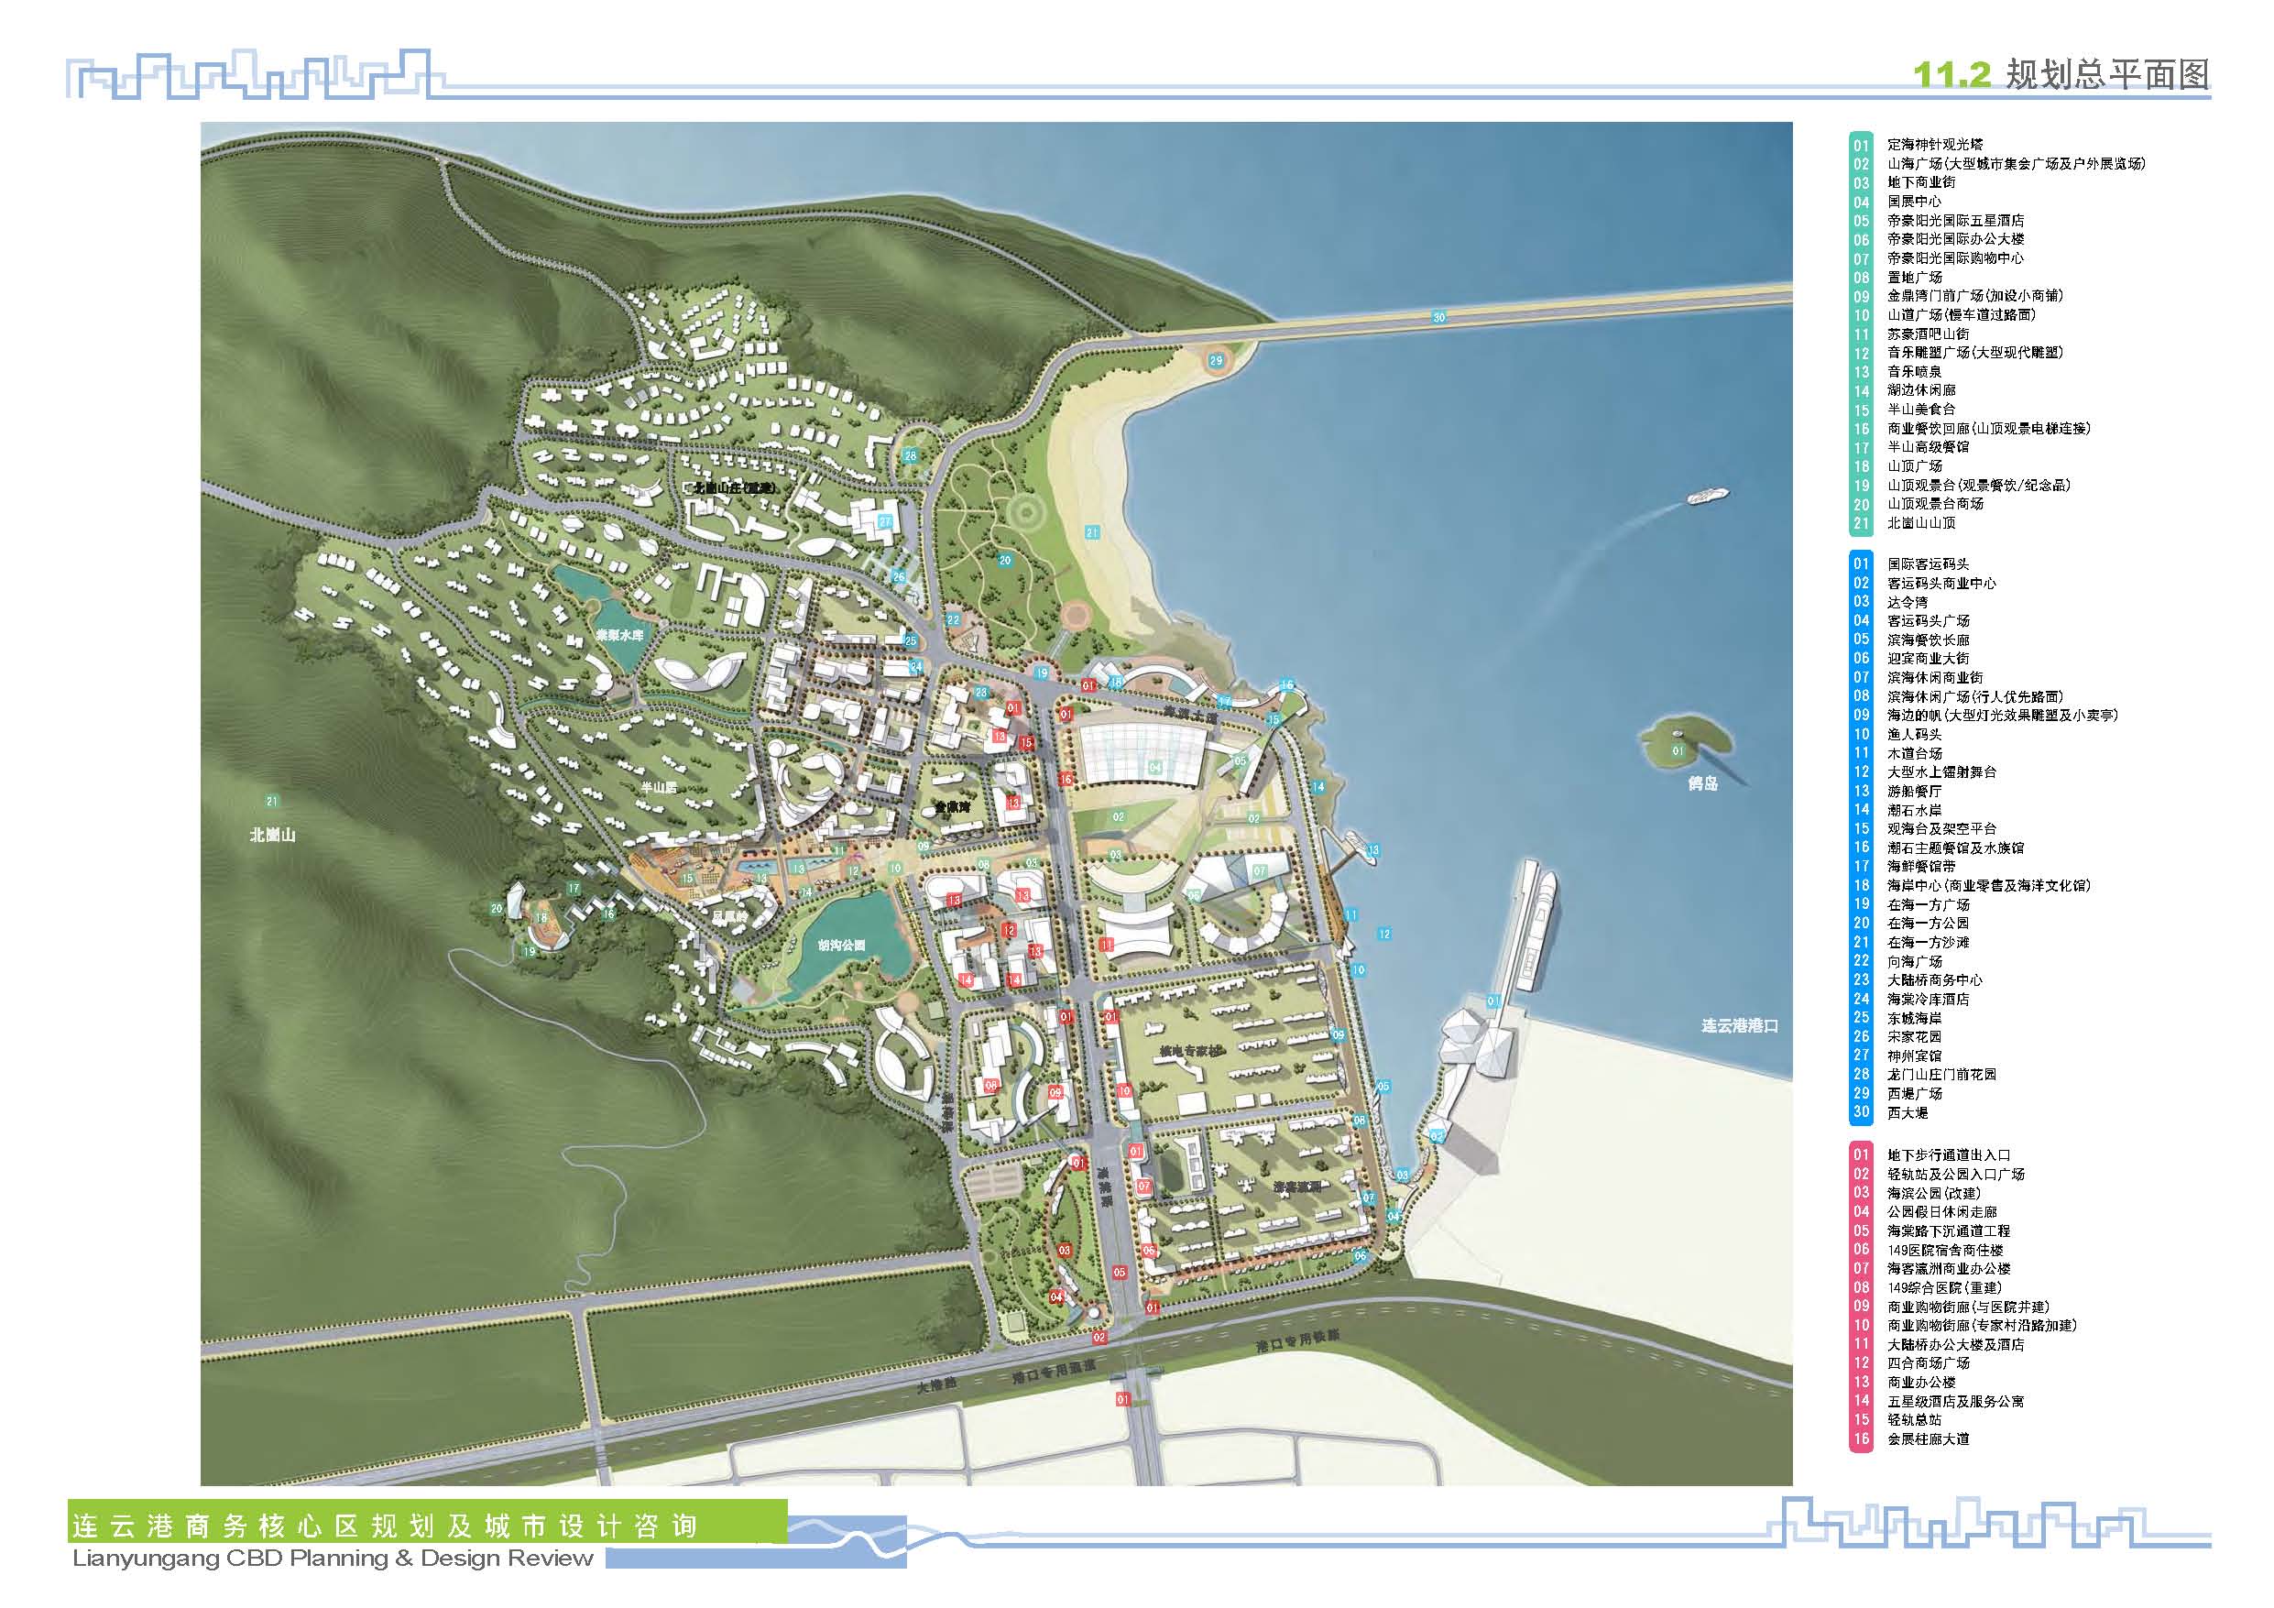Viewport: 2274px width, 1608px height.
Task: Click the legend entry '国展中心'
Action: tap(1914, 202)
